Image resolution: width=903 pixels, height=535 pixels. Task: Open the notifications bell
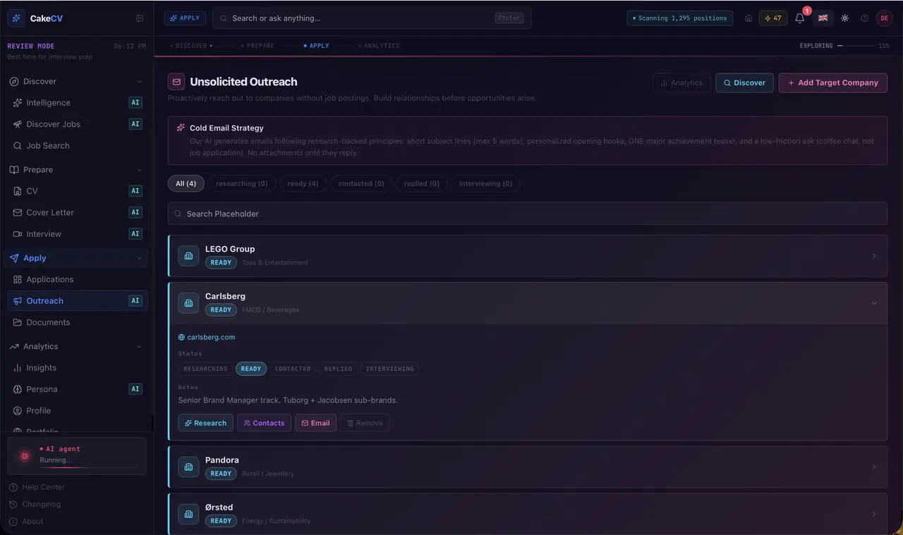click(x=800, y=18)
